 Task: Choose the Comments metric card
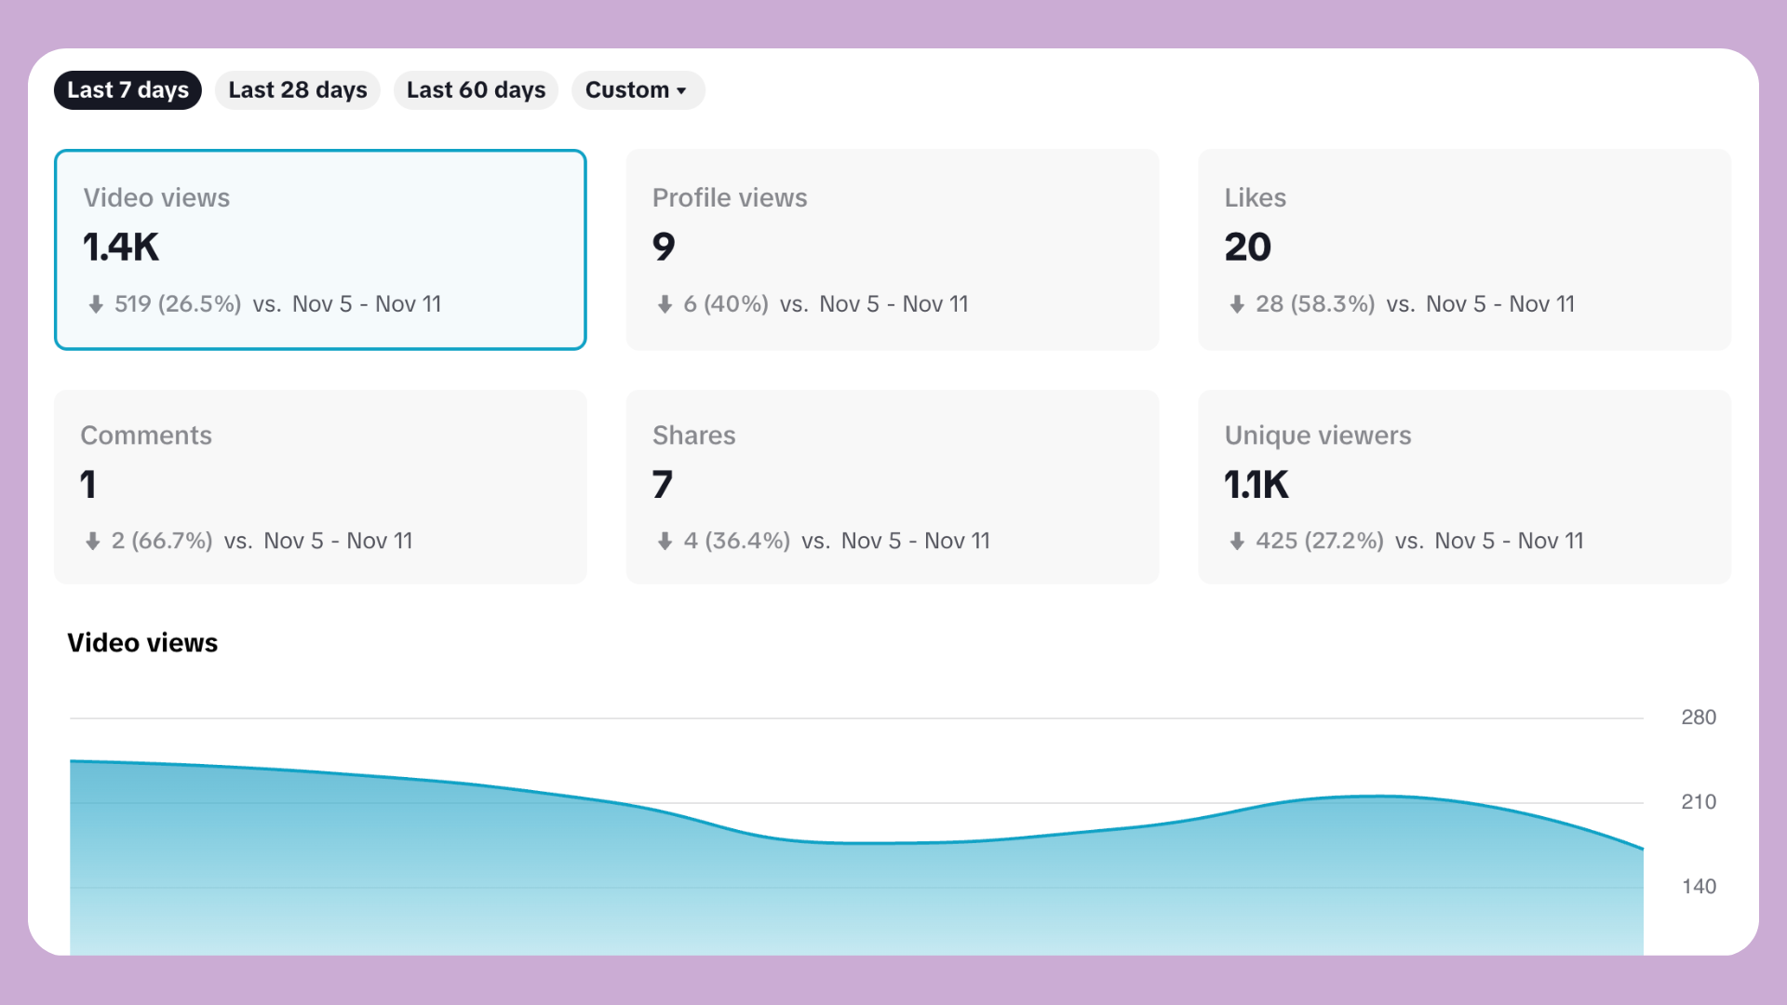(320, 487)
